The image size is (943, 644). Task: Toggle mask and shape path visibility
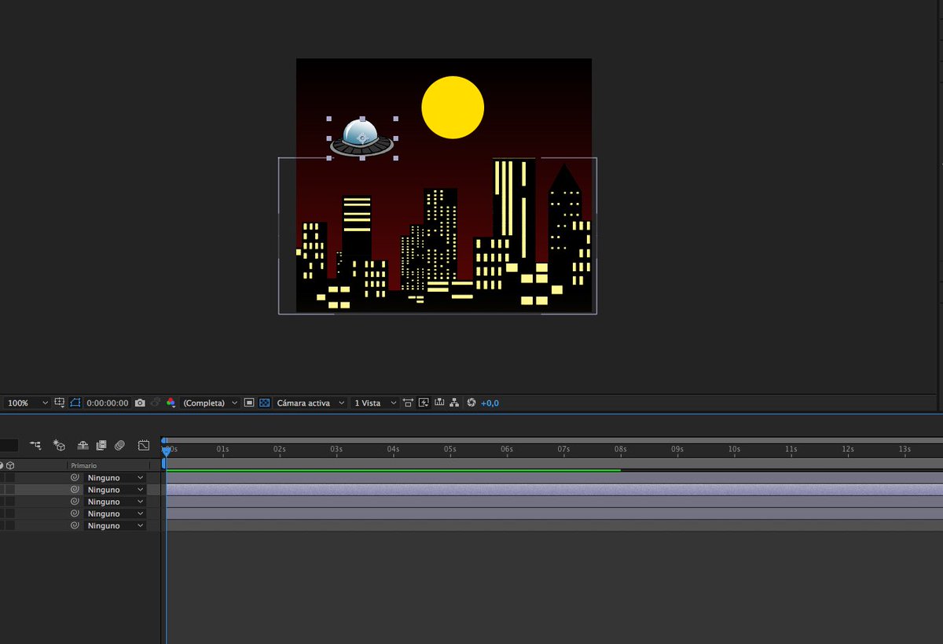[x=75, y=403]
